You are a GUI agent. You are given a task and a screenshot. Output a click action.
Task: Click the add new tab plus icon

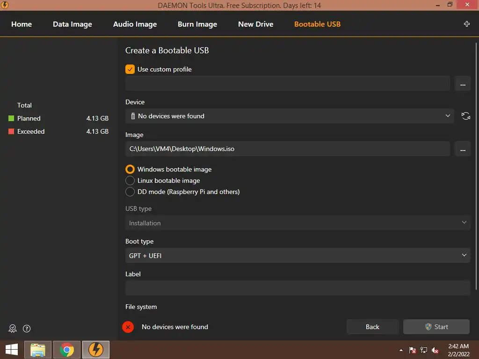point(466,24)
